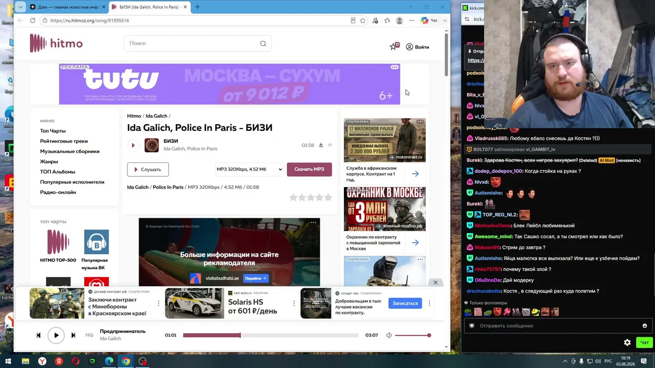Viewport: 655px width, 368px height.
Task: Open Рейтинговые треки menu item
Action: (x=64, y=141)
